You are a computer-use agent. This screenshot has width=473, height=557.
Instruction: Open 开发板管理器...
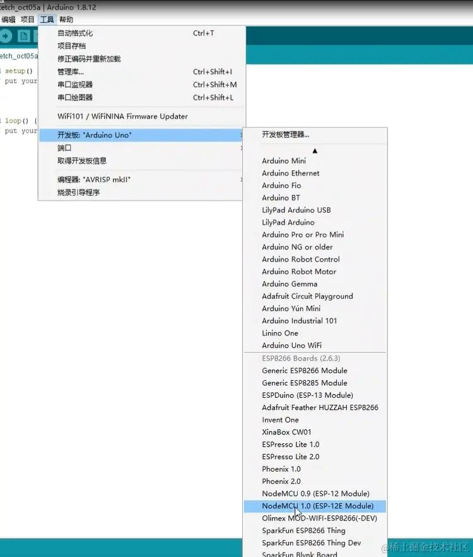click(315, 135)
